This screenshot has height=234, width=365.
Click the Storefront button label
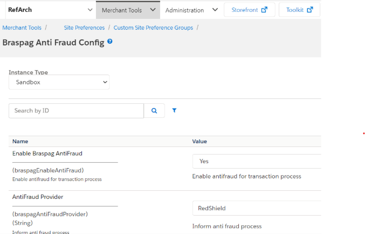244,10
